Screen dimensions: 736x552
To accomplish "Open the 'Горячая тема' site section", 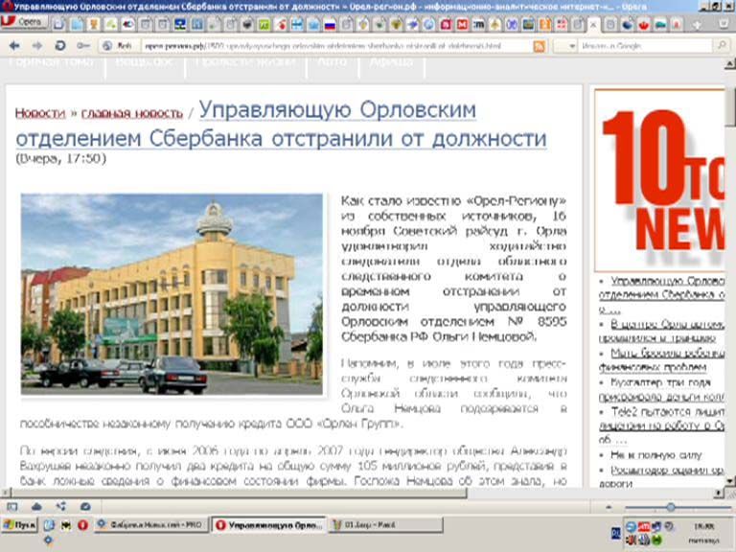I will tap(51, 62).
